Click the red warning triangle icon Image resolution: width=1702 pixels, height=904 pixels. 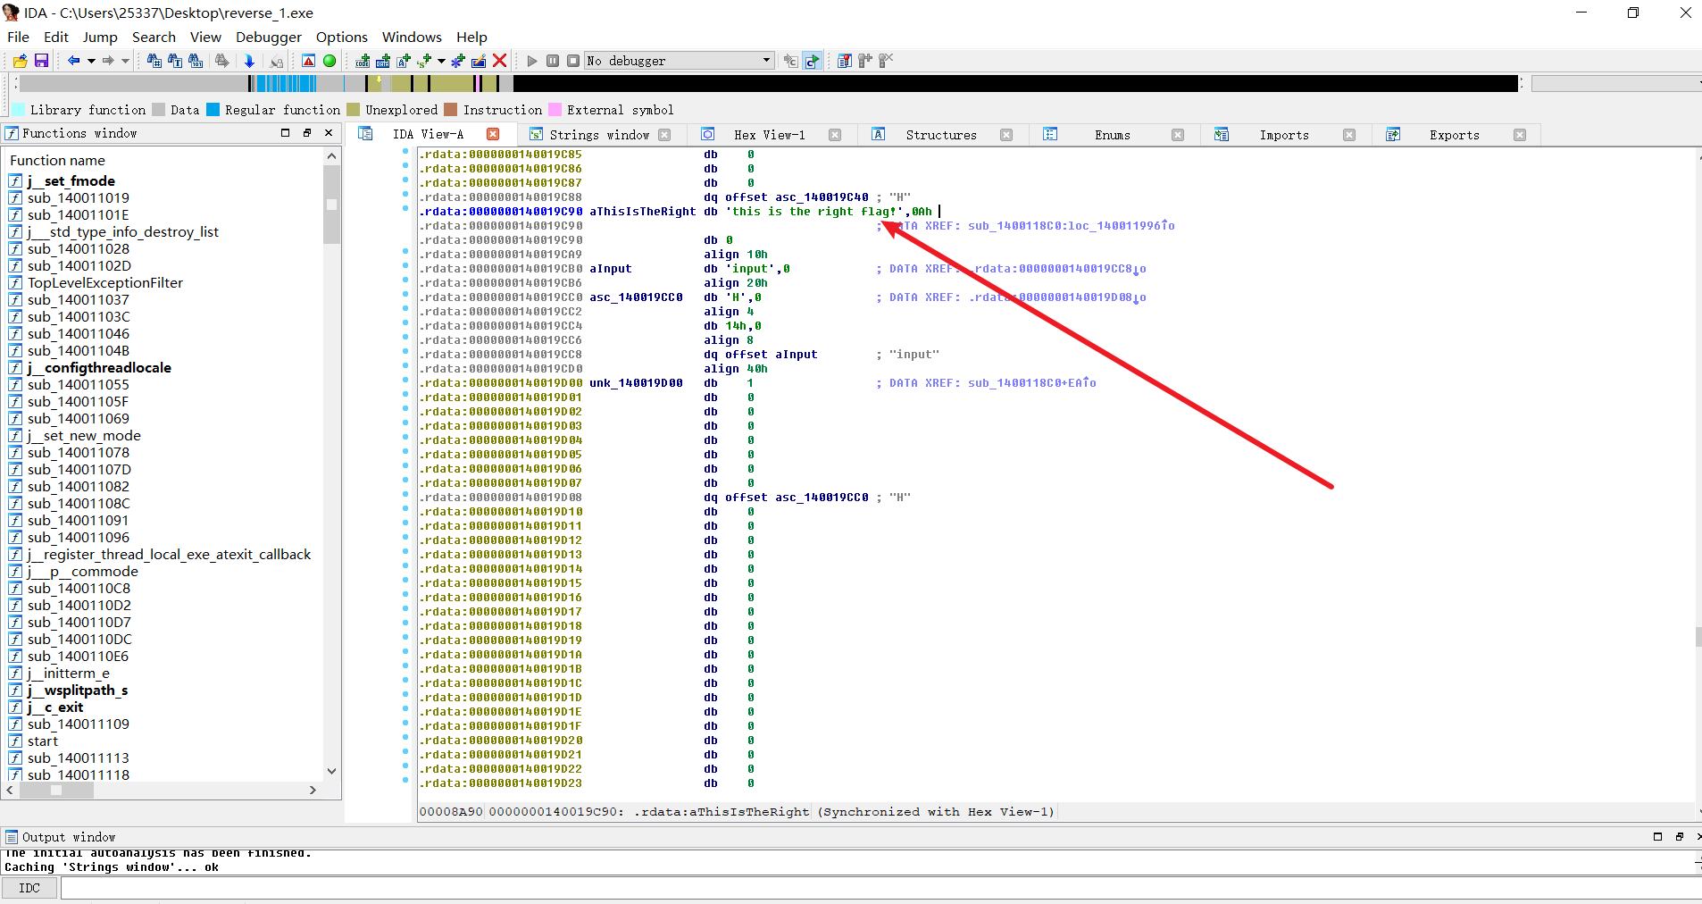(x=308, y=61)
